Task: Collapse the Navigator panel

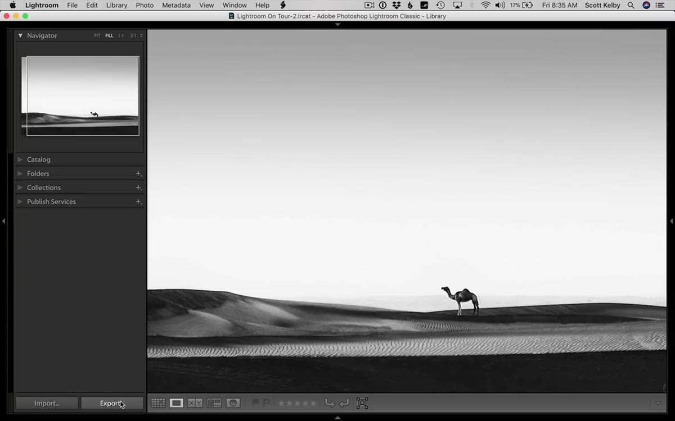Action: [20, 35]
